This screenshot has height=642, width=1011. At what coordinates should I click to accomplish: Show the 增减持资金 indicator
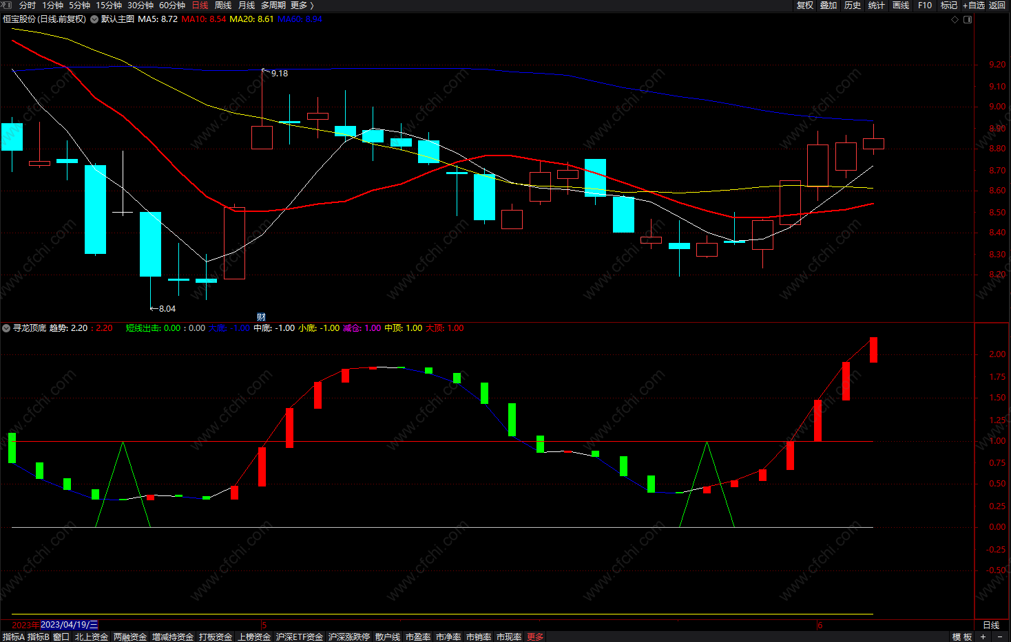173,637
